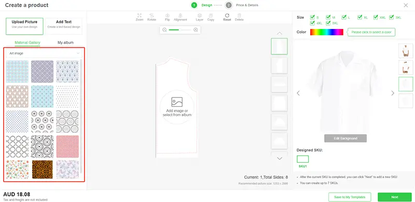This screenshot has width=415, height=202.
Task: Move down the garment sides list with the down chevron
Action: 280,158
